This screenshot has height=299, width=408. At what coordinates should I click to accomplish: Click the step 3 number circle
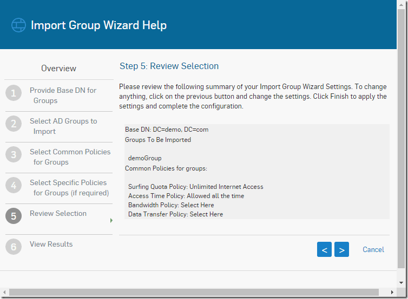[14, 154]
